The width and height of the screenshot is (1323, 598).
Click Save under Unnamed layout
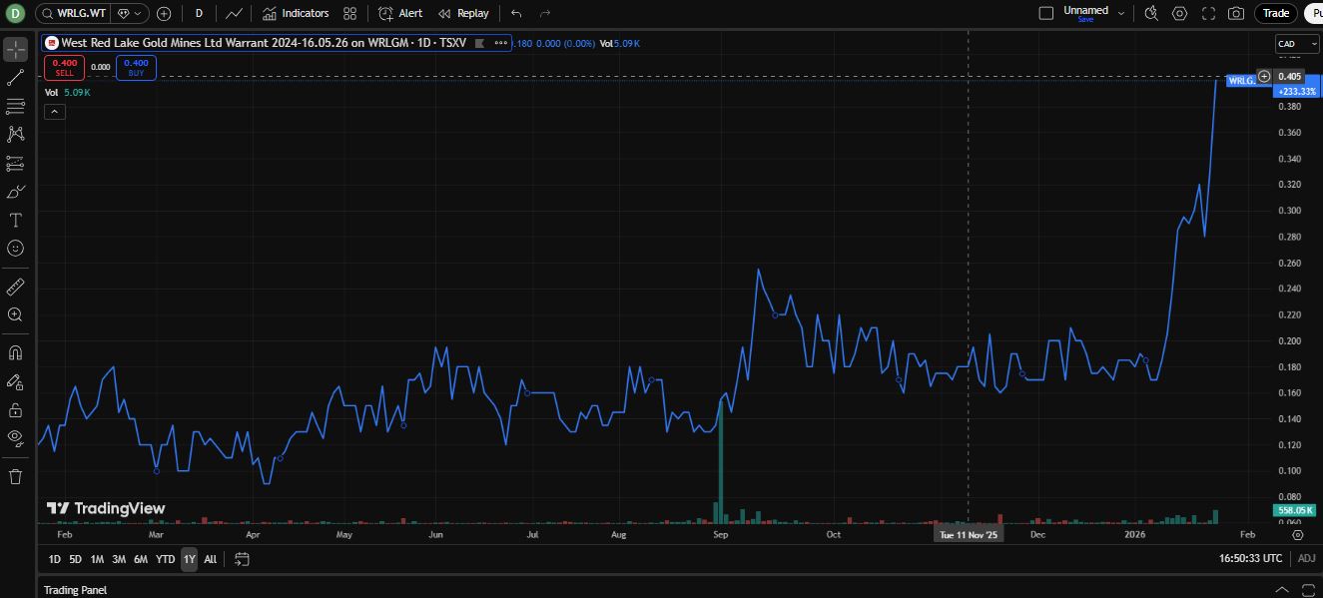(1085, 20)
